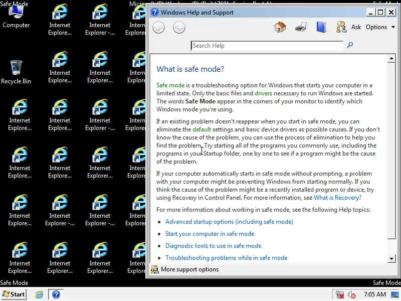Click inside the Search Help field
The width and height of the screenshot is (401, 301).
(267, 46)
